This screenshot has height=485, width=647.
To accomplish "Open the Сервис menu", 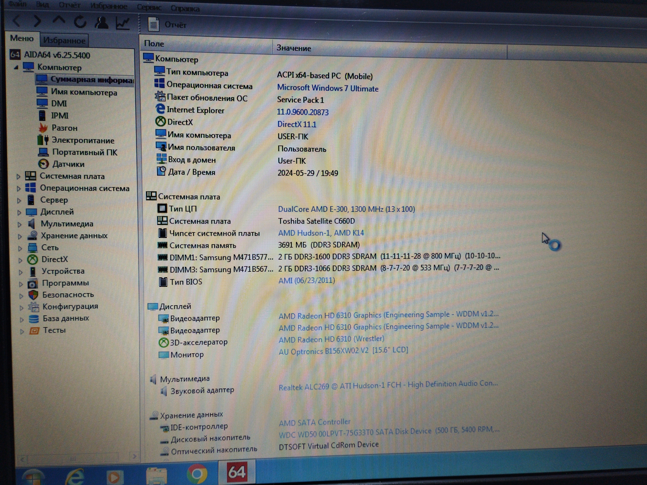I will [x=149, y=7].
